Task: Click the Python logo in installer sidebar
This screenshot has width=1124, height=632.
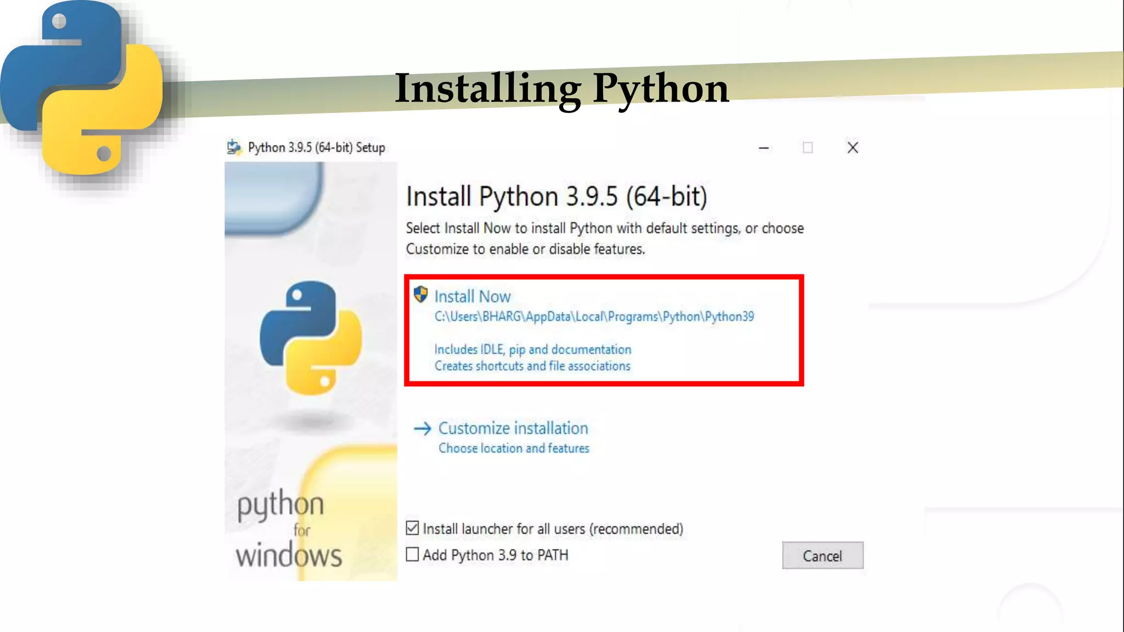Action: tap(311, 337)
